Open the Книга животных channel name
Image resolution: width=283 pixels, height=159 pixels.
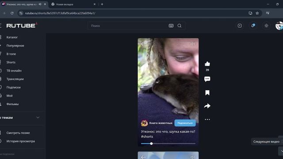pyautogui.click(x=161, y=123)
